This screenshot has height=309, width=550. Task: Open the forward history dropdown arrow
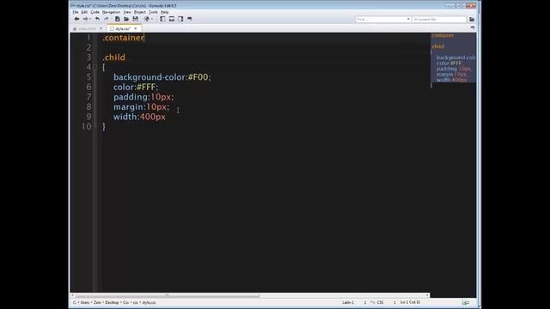click(x=89, y=19)
